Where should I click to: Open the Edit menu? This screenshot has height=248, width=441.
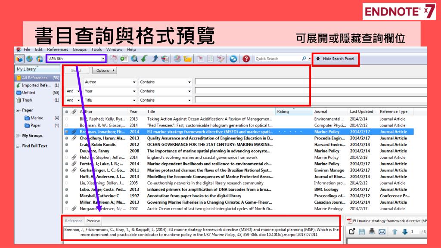click(x=38, y=50)
